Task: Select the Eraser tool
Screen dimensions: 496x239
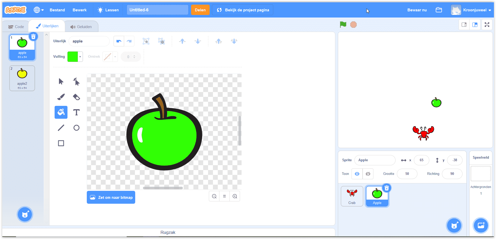Action: tap(76, 97)
